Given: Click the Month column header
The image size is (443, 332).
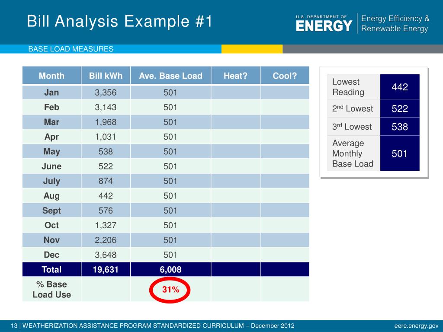Looking at the screenshot, I should coord(51,76).
